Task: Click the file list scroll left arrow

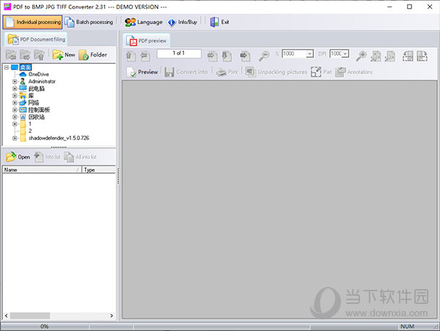Action: 6,316
